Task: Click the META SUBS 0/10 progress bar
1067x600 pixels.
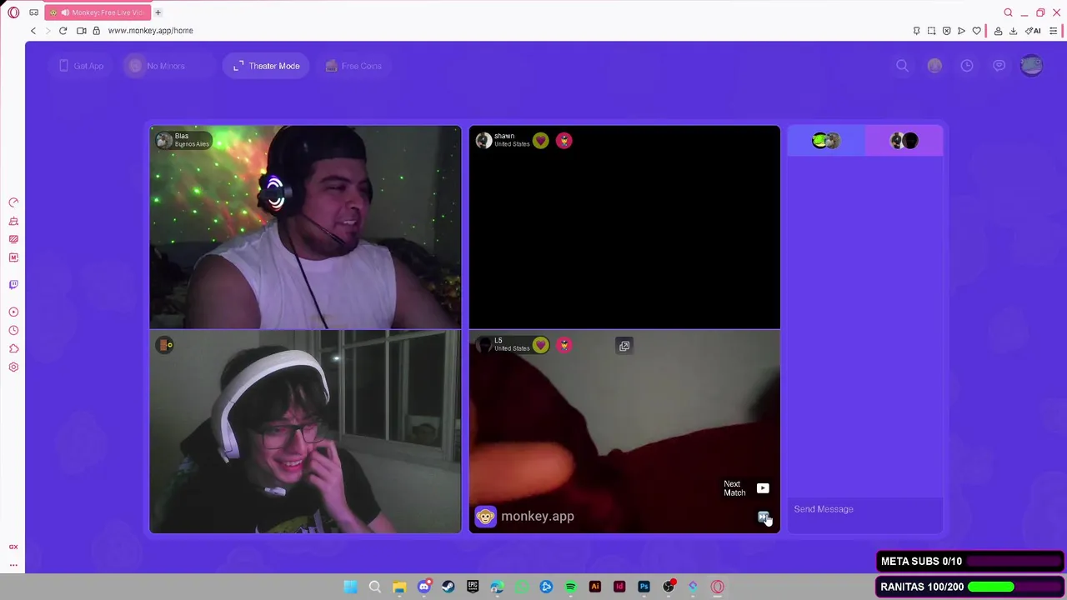Action: pos(970,562)
